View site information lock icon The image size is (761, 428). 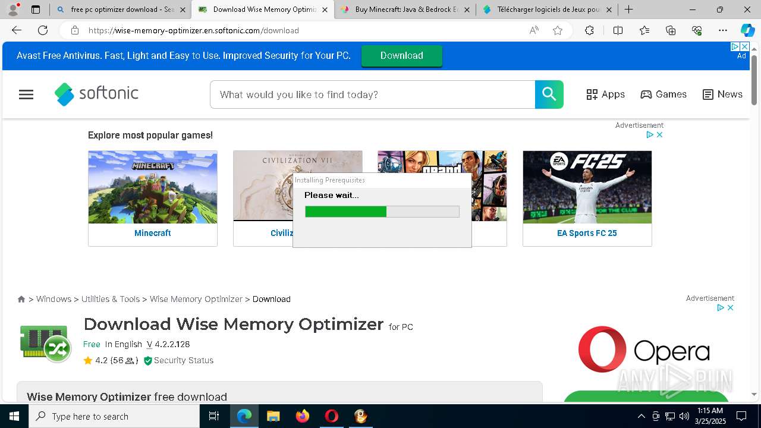click(x=74, y=30)
